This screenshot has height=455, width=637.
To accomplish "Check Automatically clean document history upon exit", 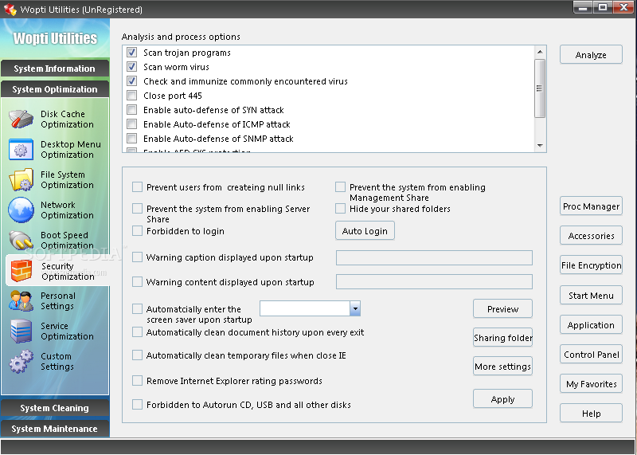I will click(137, 332).
